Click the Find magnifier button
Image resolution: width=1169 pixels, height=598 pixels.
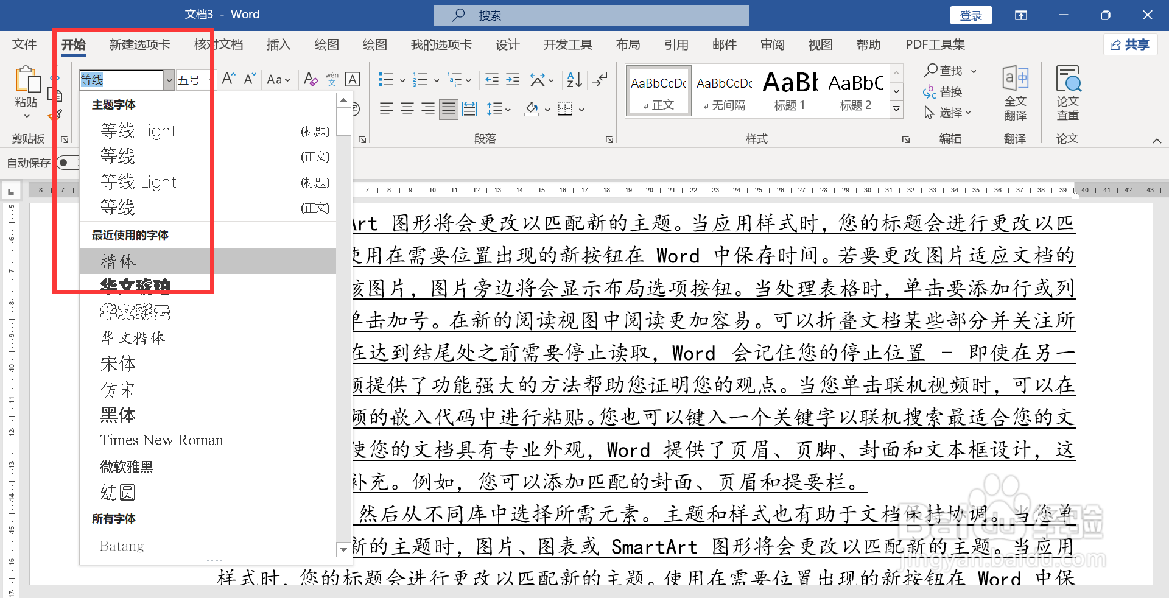pos(943,71)
